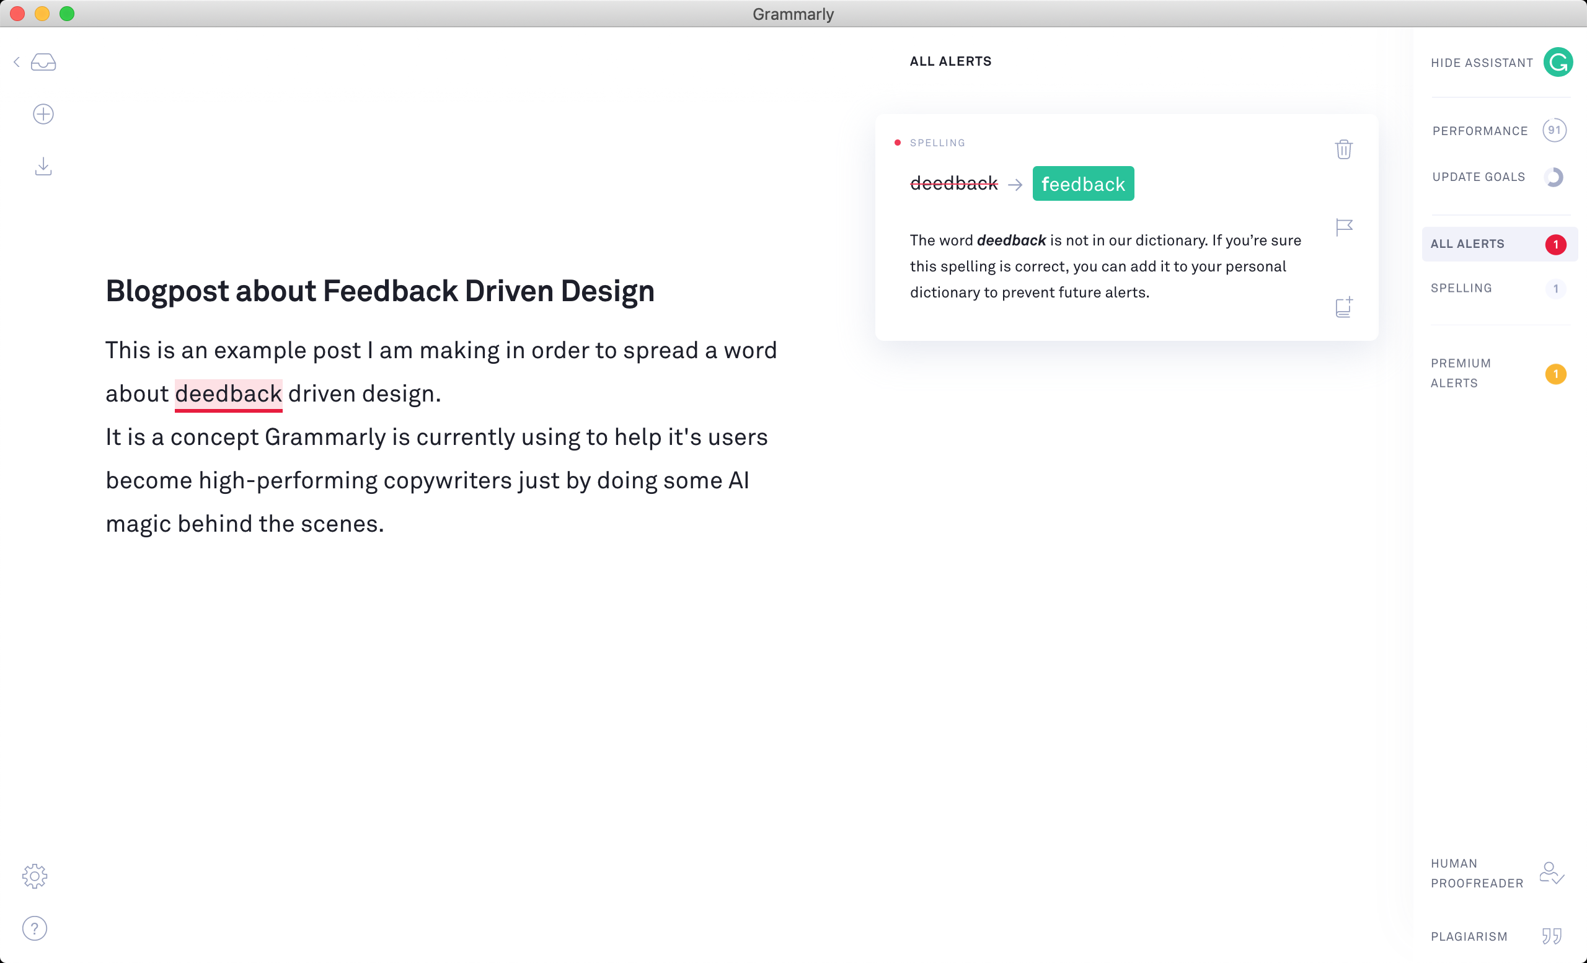Screen dimensions: 1587x963
Task: Click the crossed-out word deedback in card
Action: (x=953, y=184)
